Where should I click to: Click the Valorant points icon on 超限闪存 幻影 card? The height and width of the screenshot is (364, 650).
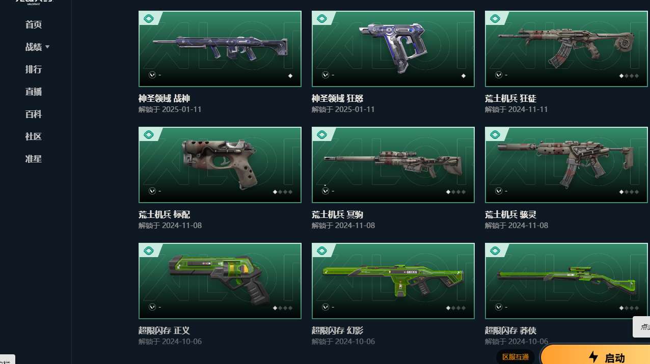[326, 307]
